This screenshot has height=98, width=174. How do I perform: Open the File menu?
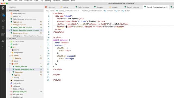(15, 1)
